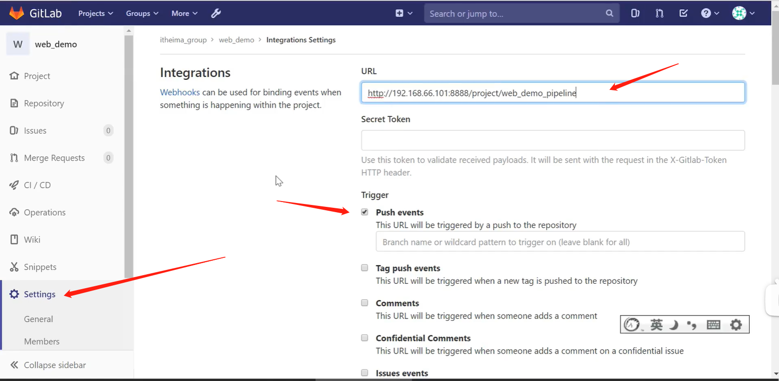
Task: Enable the Confidential Comments checkbox
Action: point(365,338)
